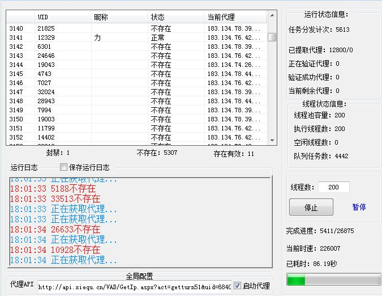This screenshot has height=296, width=382.
Task: Click the 停止 button
Action: 311,208
